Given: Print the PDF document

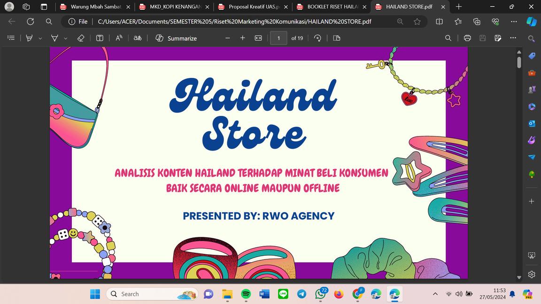Looking at the screenshot, I should (467, 38).
